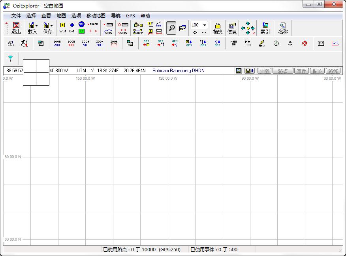Toggle the 拖曳 (Drag) lock button
The height and width of the screenshot is (256, 346).
(x=218, y=28)
